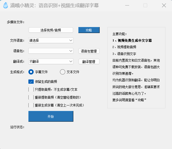Open 语音包管理 manager
The width and height of the screenshot is (172, 149).
point(89,51)
